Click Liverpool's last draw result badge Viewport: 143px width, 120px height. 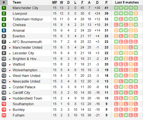coord(136,14)
